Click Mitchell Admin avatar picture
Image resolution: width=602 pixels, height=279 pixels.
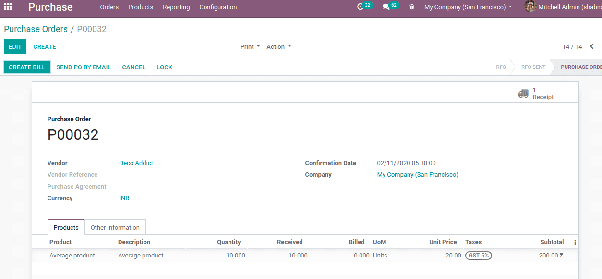point(530,7)
